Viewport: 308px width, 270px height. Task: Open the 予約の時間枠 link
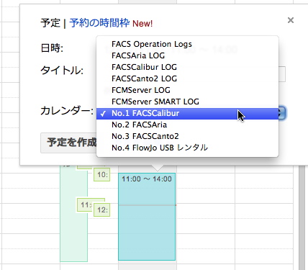(99, 23)
